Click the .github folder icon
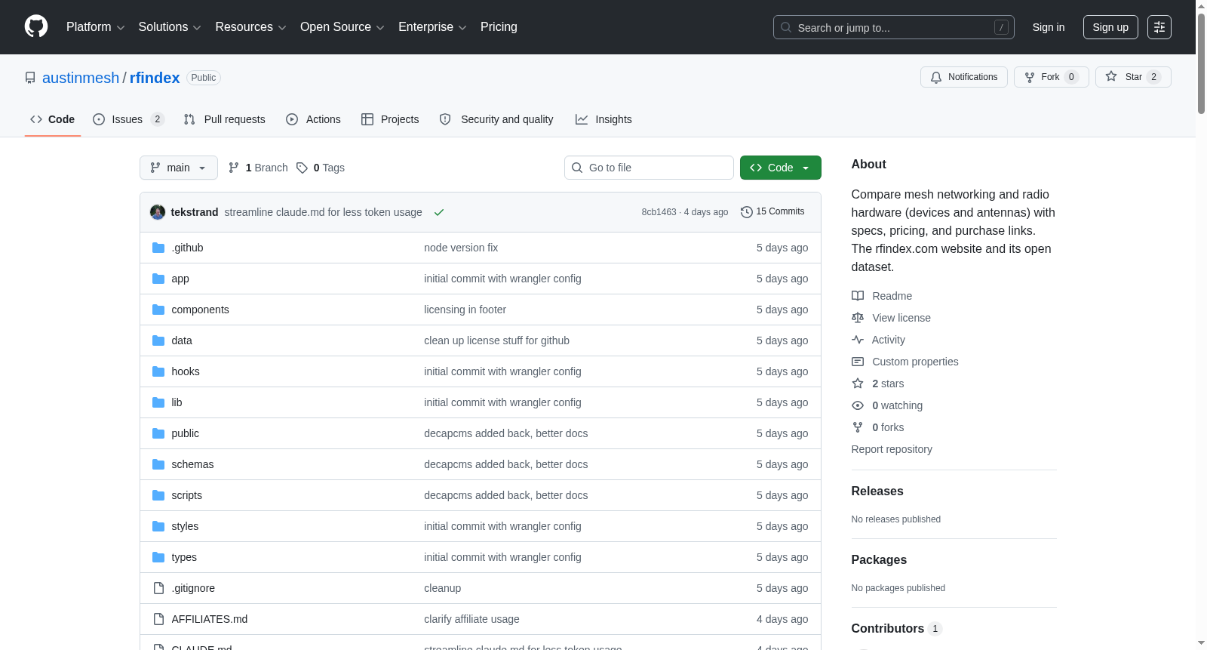The width and height of the screenshot is (1207, 650). pos(158,248)
